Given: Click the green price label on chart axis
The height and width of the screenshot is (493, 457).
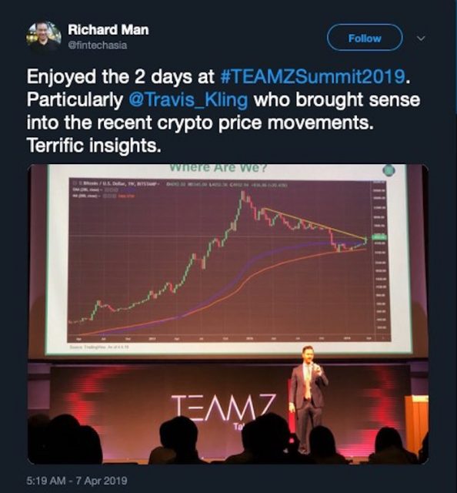Looking at the screenshot, I should tap(379, 237).
